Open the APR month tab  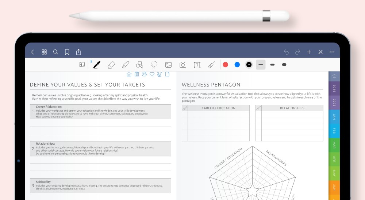coord(334,159)
